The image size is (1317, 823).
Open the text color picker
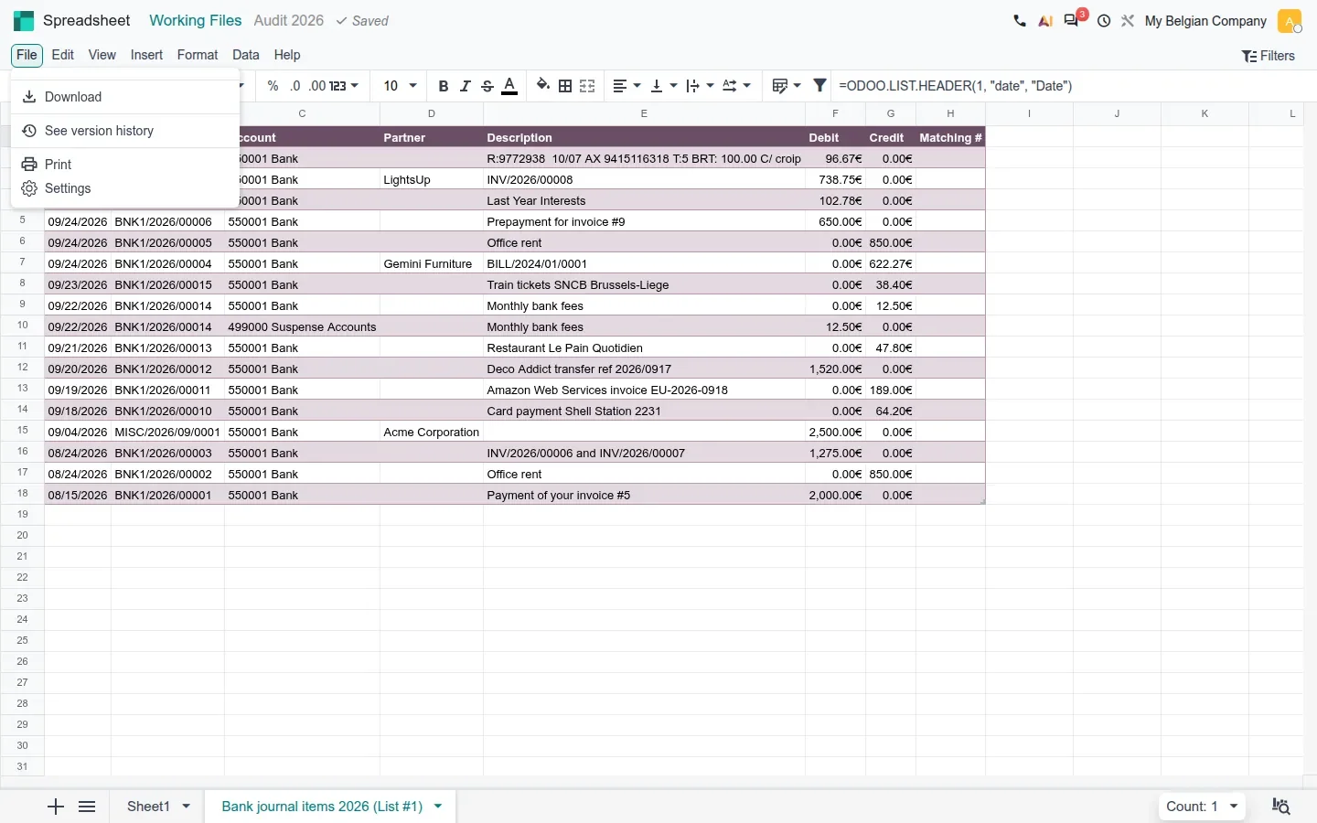(x=510, y=86)
